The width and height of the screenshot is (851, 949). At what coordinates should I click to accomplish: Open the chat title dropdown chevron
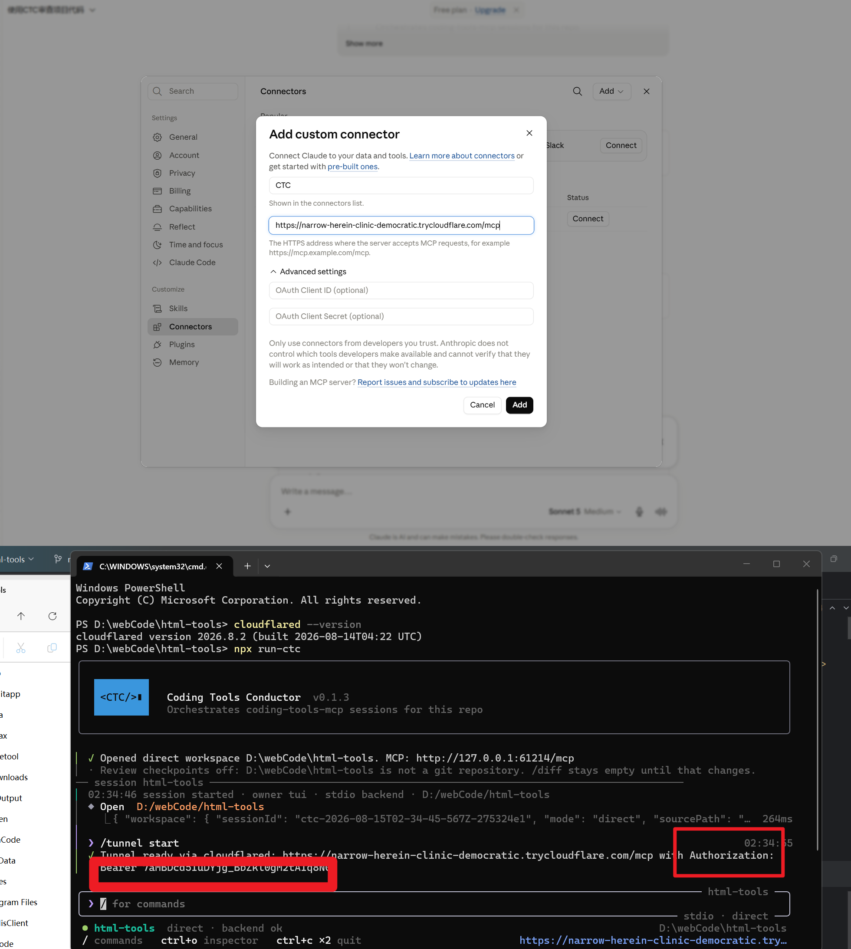coord(92,10)
